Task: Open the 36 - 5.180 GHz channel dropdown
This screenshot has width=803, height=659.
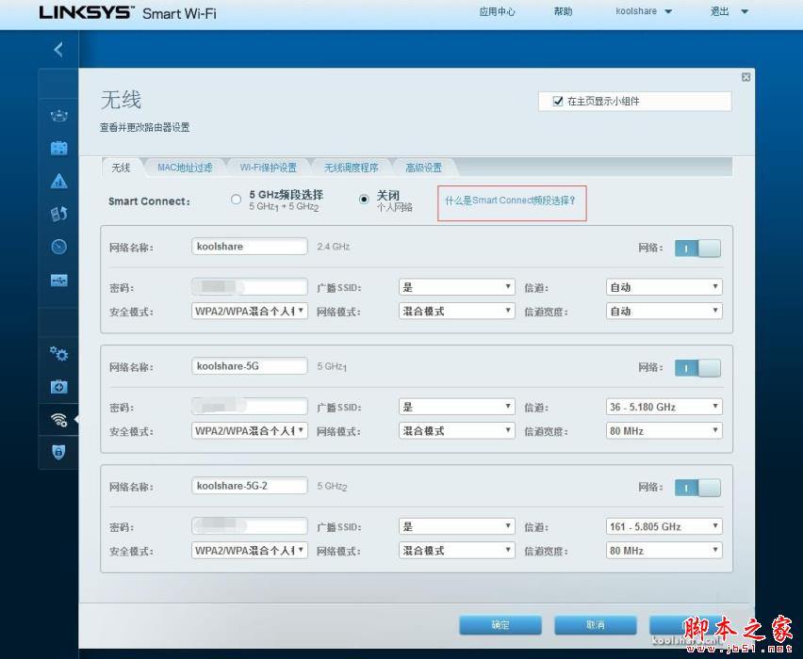Action: tap(664, 407)
